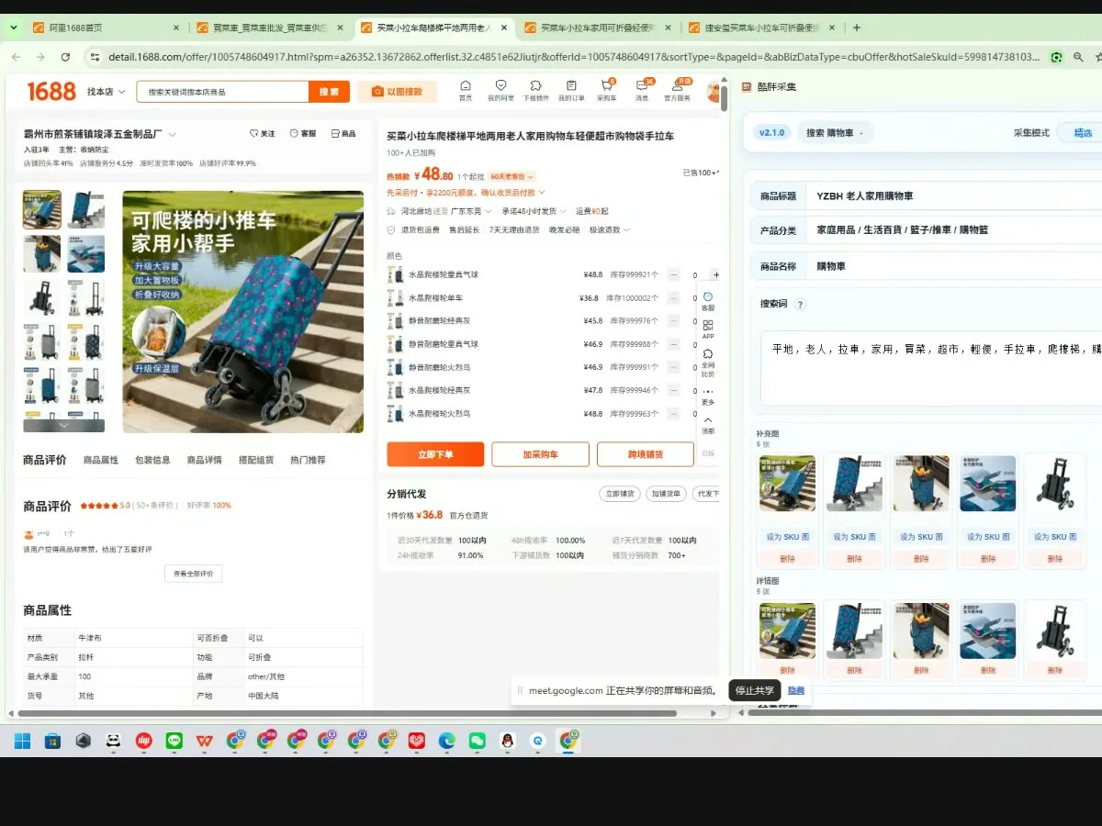Focus the store search input field
Image resolution: width=1102 pixels, height=826 pixels.
(223, 92)
